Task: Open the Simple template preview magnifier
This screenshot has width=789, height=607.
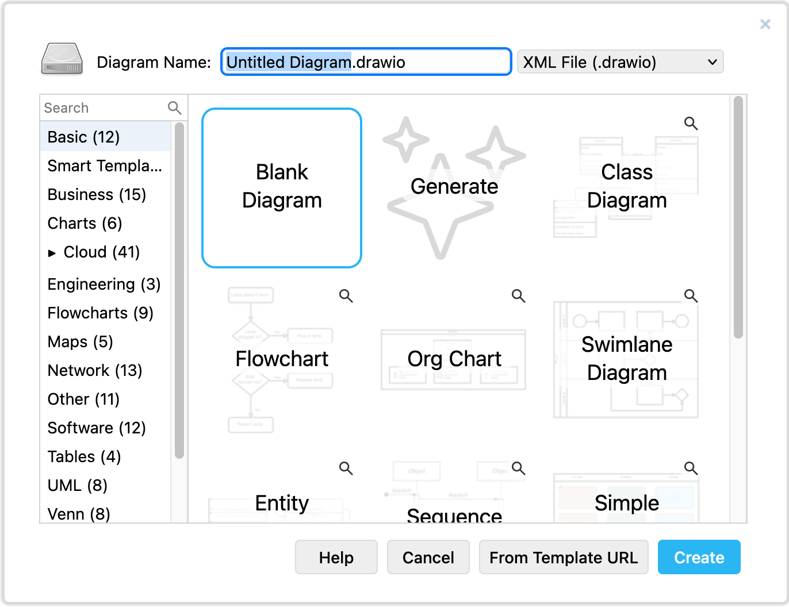Action: click(x=691, y=468)
